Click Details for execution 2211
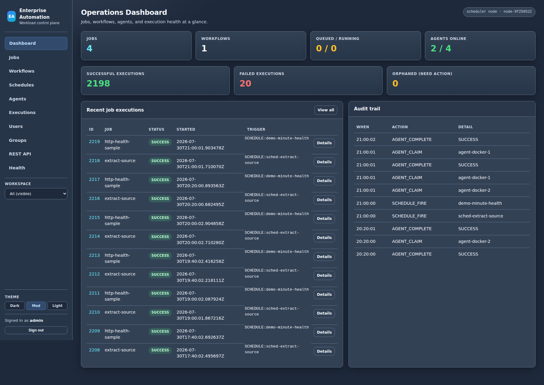 point(324,295)
